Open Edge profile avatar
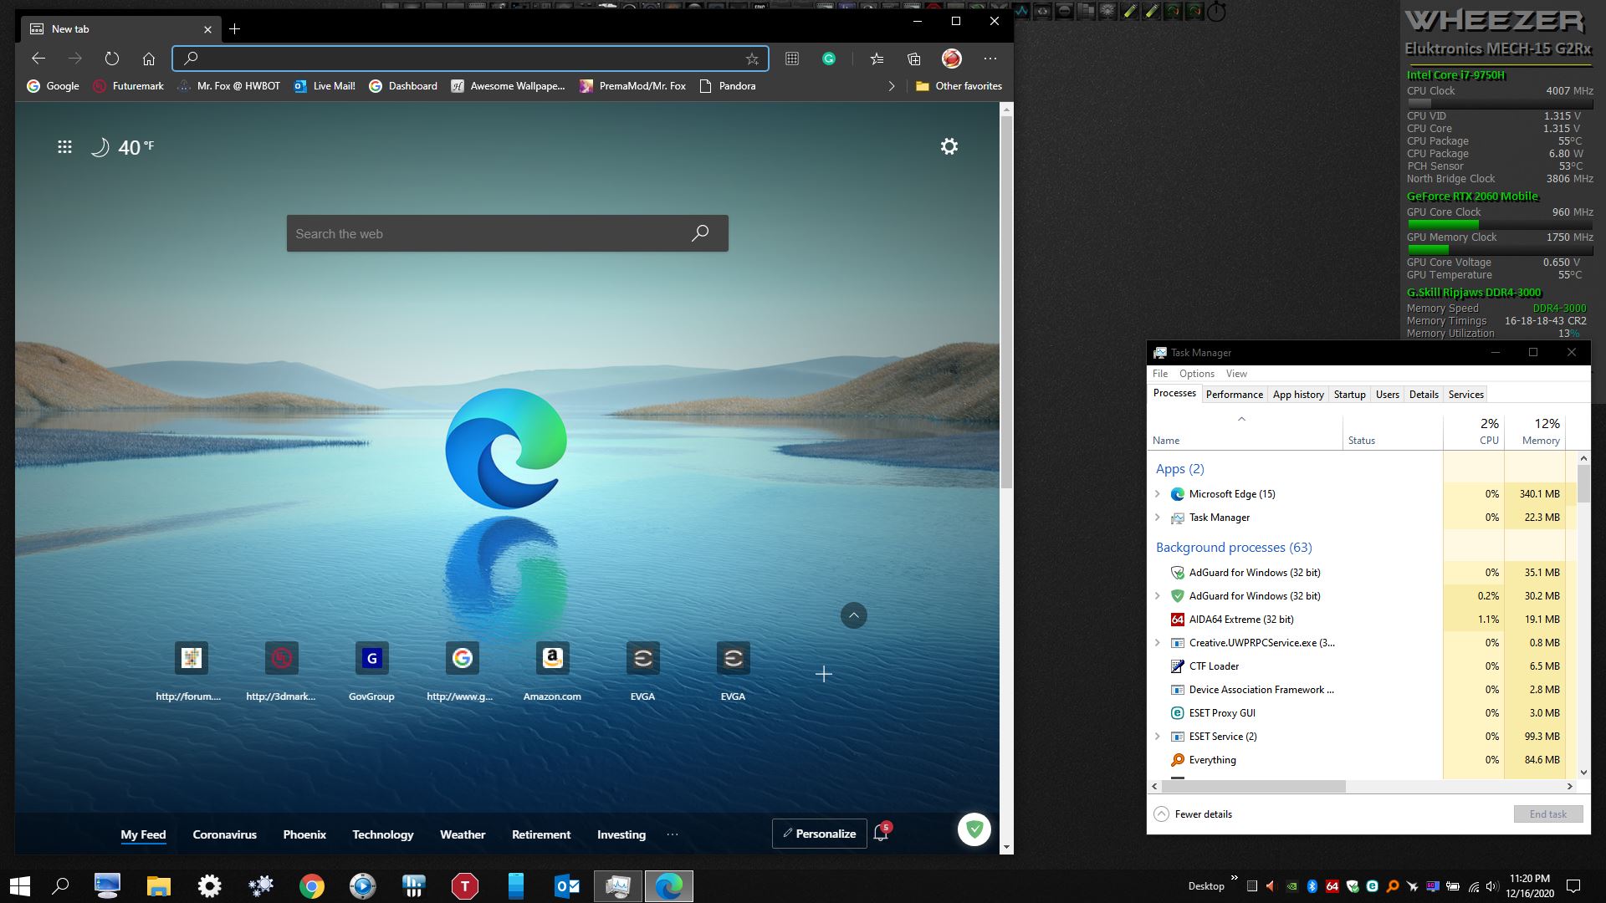Image resolution: width=1606 pixels, height=903 pixels. pos(952,59)
